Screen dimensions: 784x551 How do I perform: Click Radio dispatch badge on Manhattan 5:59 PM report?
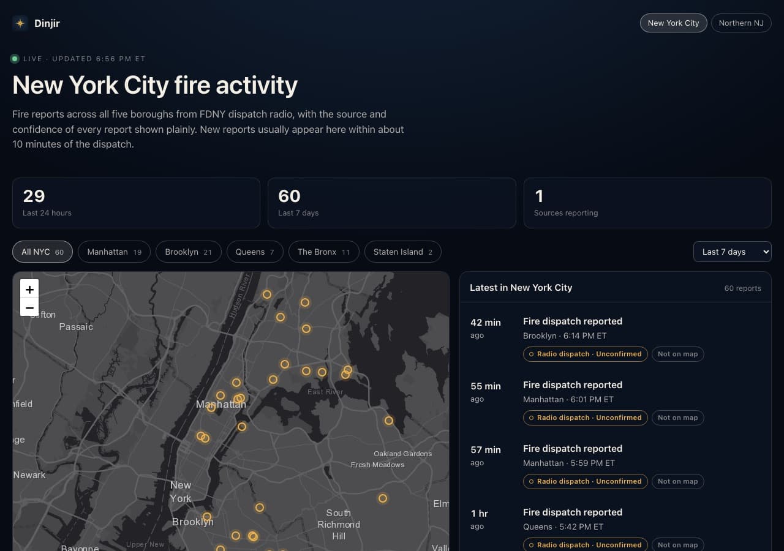585,481
